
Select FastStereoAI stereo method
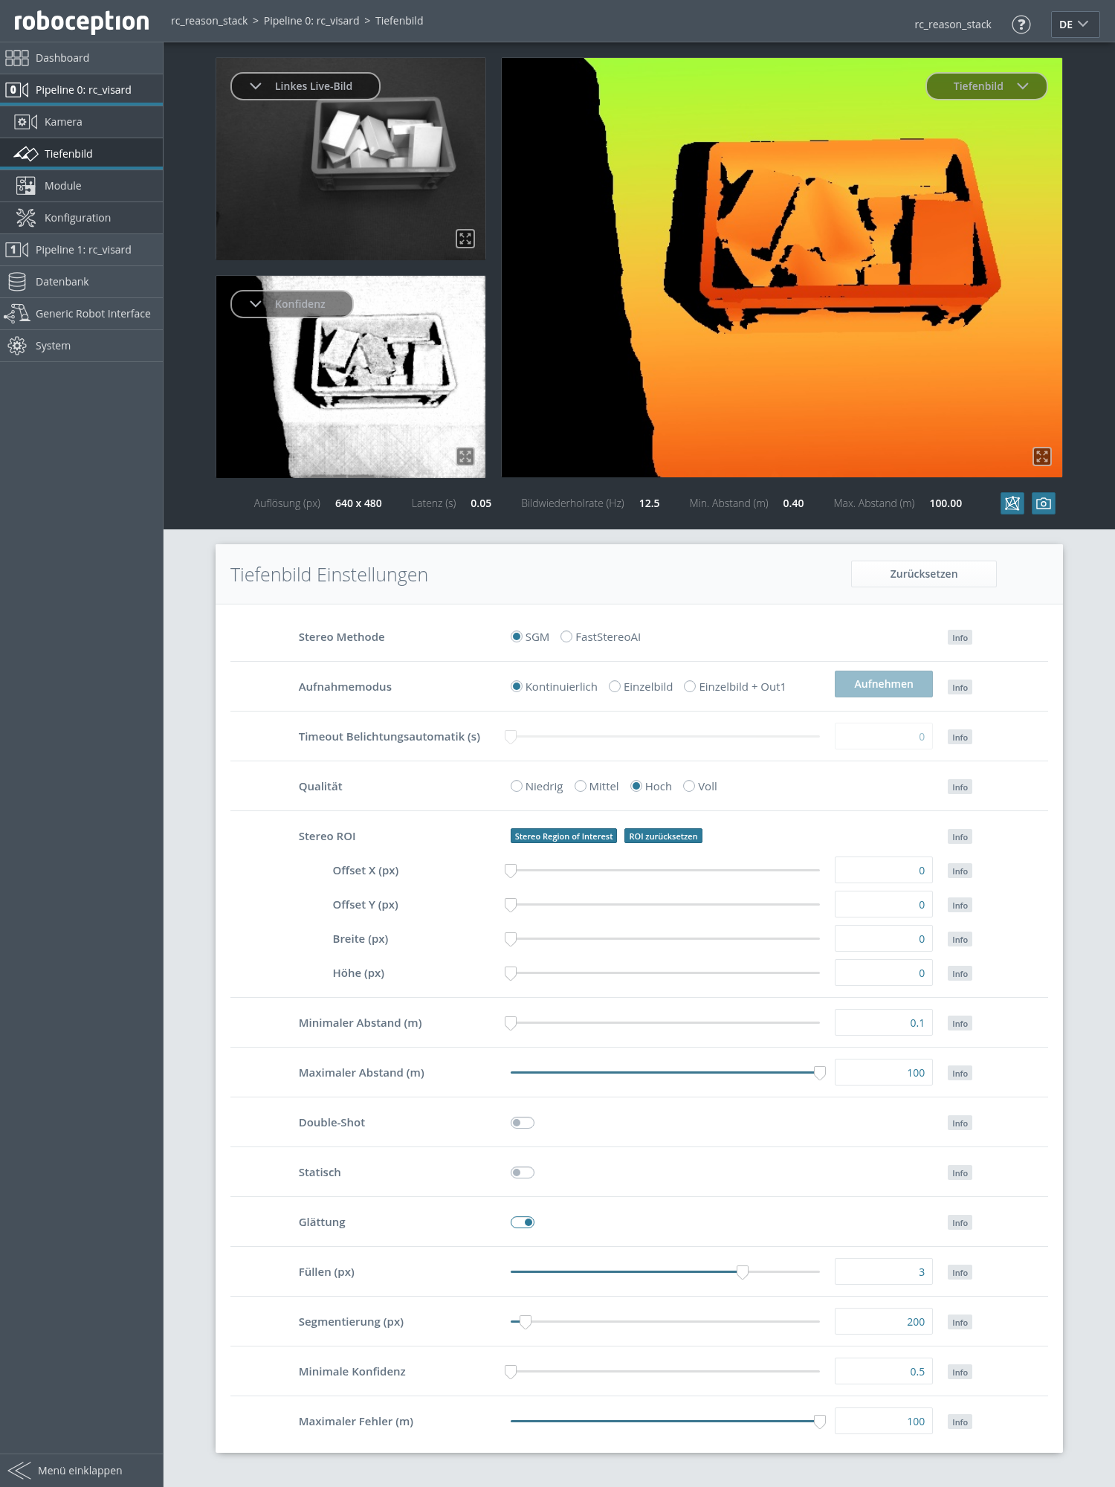(x=566, y=637)
